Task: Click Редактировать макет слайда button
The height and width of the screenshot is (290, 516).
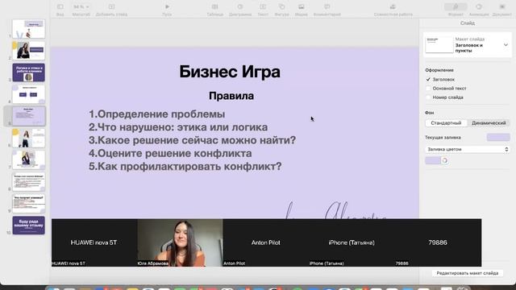Action: click(468, 273)
